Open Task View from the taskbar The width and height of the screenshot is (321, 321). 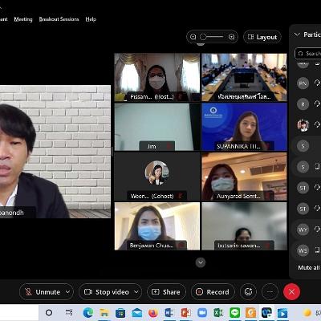coord(69,312)
